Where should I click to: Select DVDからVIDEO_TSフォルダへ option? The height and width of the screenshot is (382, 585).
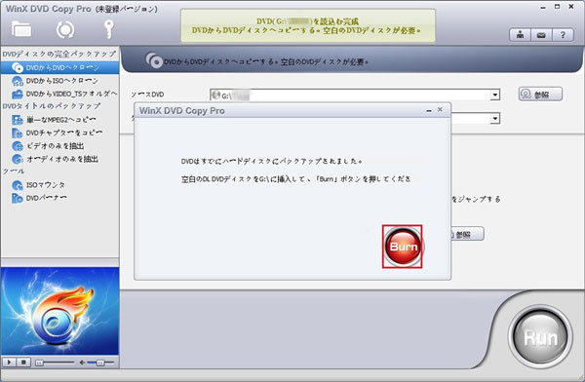(71, 94)
